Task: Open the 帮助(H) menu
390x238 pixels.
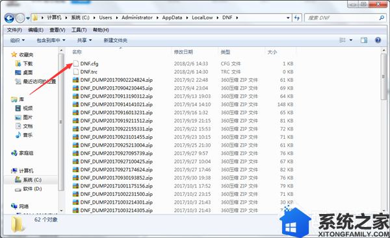Action: (x=101, y=30)
